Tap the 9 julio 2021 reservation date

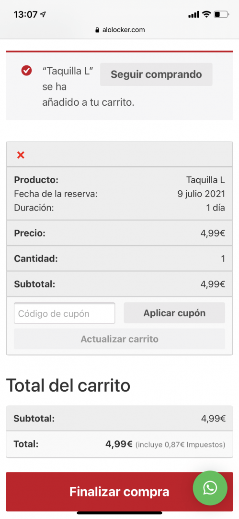click(x=201, y=194)
